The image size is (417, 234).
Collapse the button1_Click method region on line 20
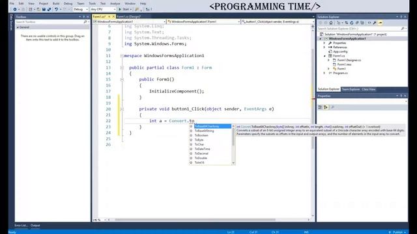click(122, 109)
